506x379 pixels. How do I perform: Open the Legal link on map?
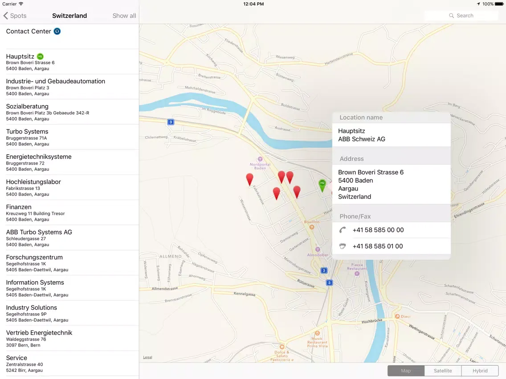147,357
